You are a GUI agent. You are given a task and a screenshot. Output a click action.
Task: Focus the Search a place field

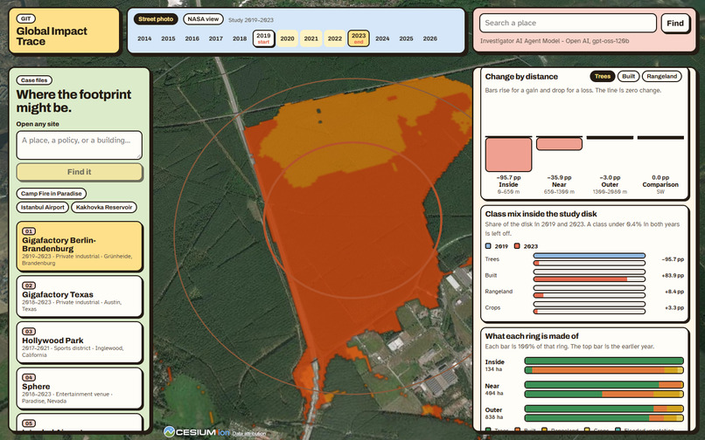pos(568,23)
